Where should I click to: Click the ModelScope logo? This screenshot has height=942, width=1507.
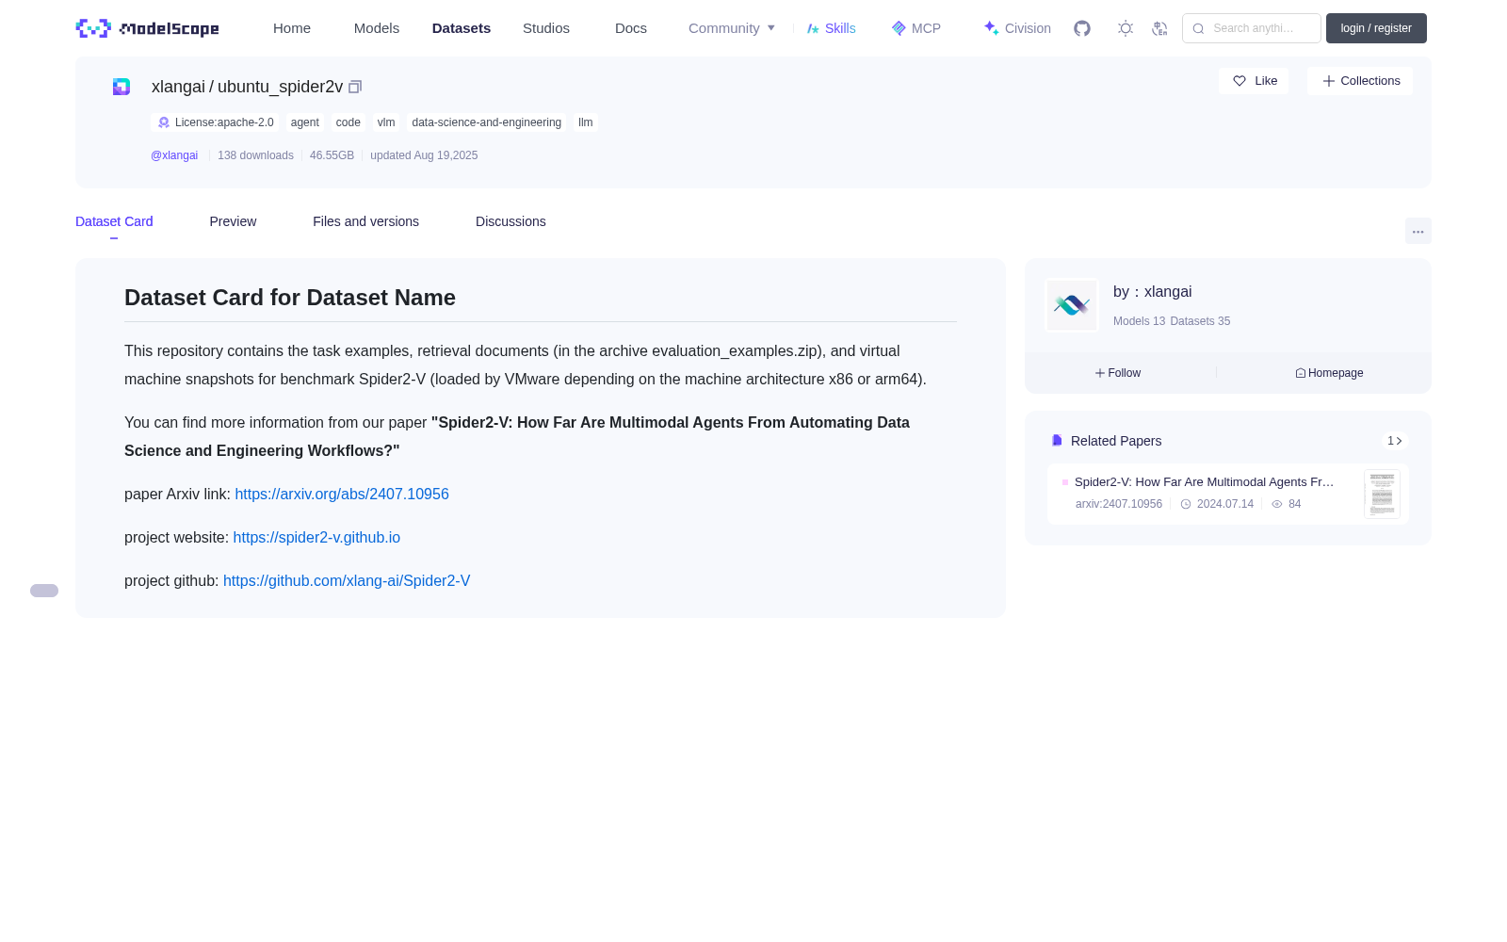[x=148, y=28]
